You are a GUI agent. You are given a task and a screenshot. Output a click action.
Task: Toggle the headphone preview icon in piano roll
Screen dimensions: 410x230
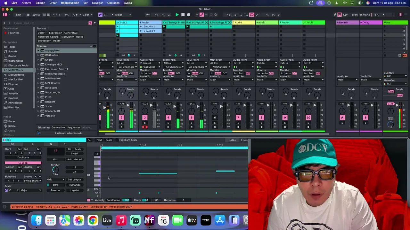click(96, 154)
